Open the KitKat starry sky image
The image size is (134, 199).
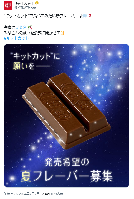[67, 116]
